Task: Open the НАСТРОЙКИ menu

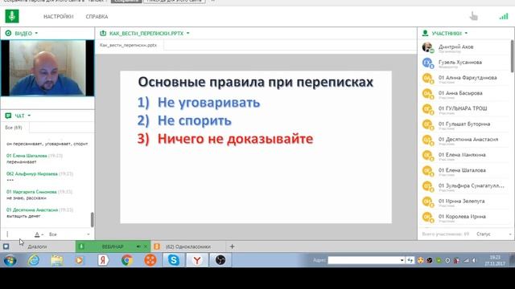Action: point(59,16)
